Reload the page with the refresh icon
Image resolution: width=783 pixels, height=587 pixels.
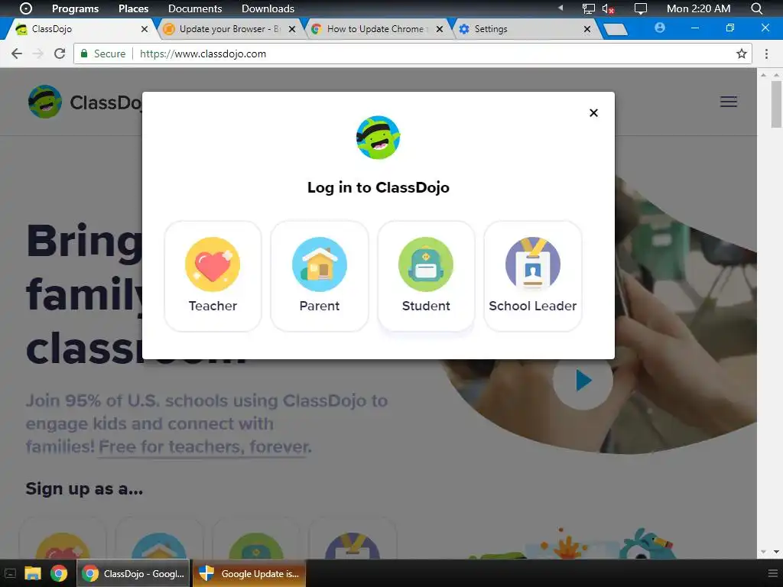[x=60, y=54]
